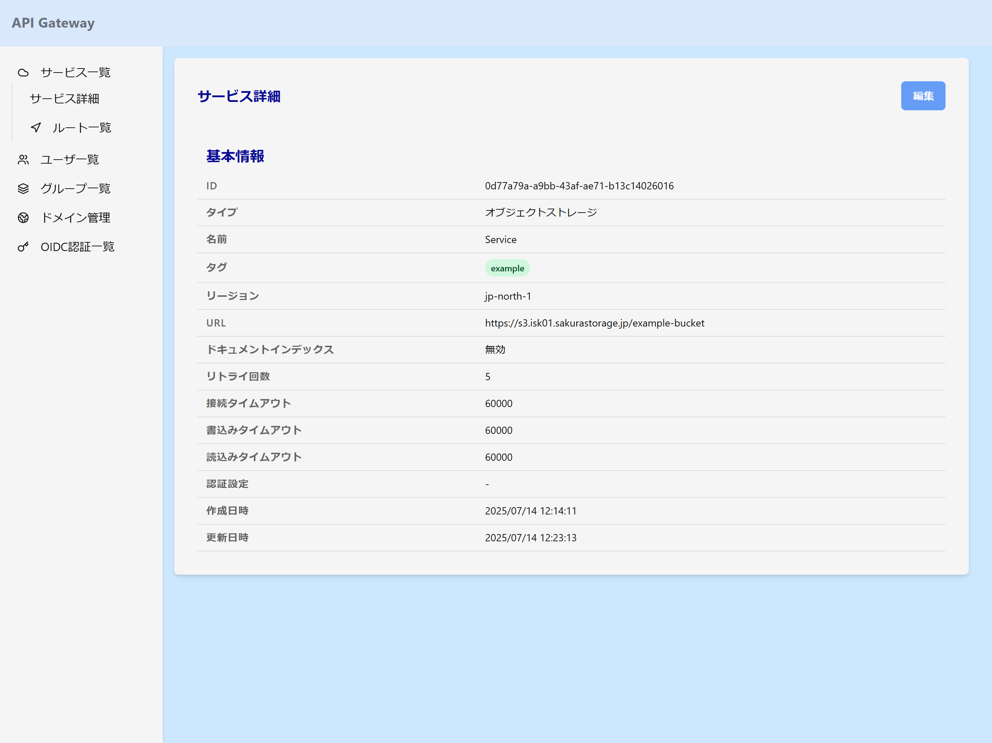Open ユーザ一覧 from the sidebar

pyautogui.click(x=69, y=160)
